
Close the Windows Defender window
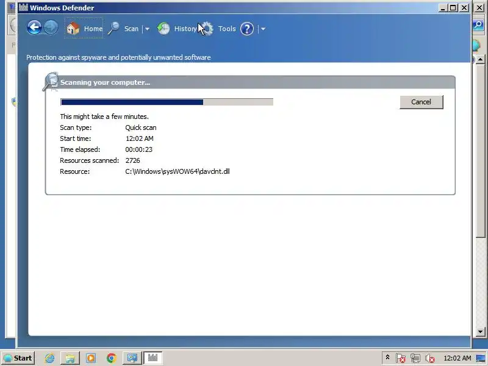(464, 8)
